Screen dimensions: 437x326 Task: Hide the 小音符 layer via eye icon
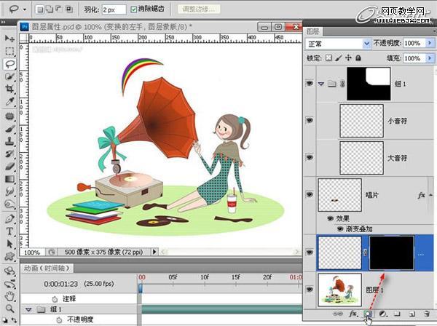tap(311, 122)
